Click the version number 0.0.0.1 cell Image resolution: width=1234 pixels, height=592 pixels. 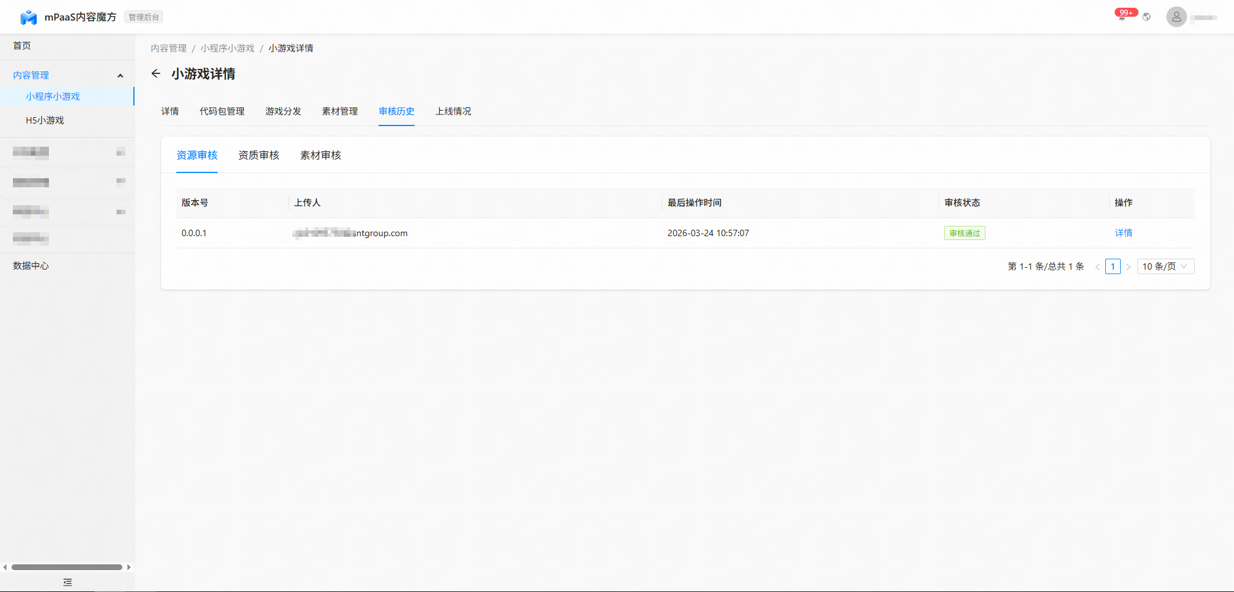pyautogui.click(x=194, y=233)
